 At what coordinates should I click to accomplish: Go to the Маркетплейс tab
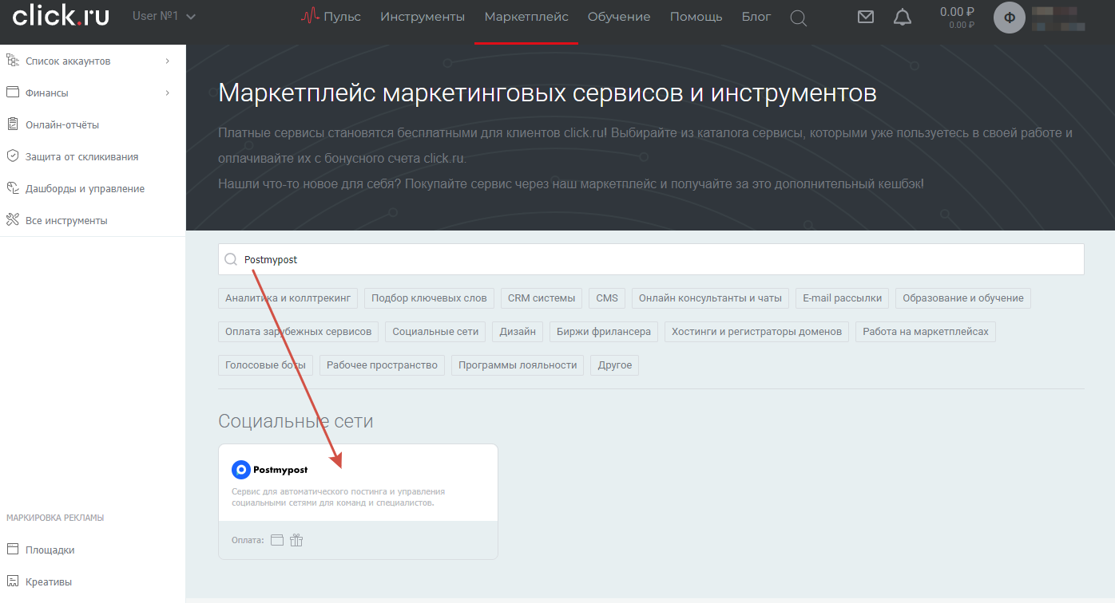pyautogui.click(x=526, y=17)
